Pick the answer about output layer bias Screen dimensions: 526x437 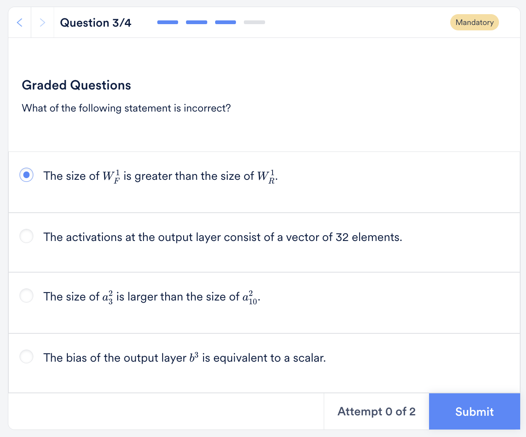click(x=26, y=357)
